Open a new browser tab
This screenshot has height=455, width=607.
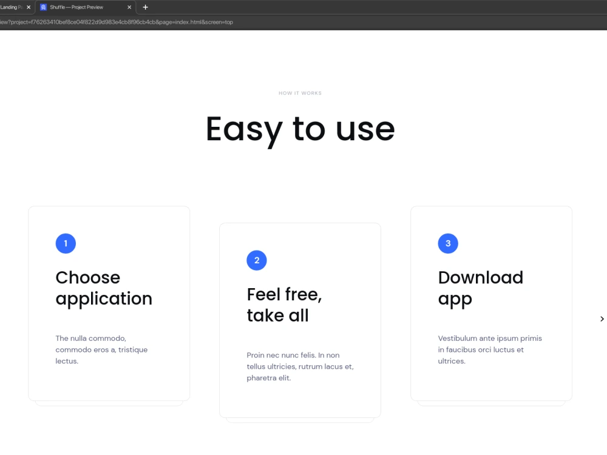(x=146, y=7)
